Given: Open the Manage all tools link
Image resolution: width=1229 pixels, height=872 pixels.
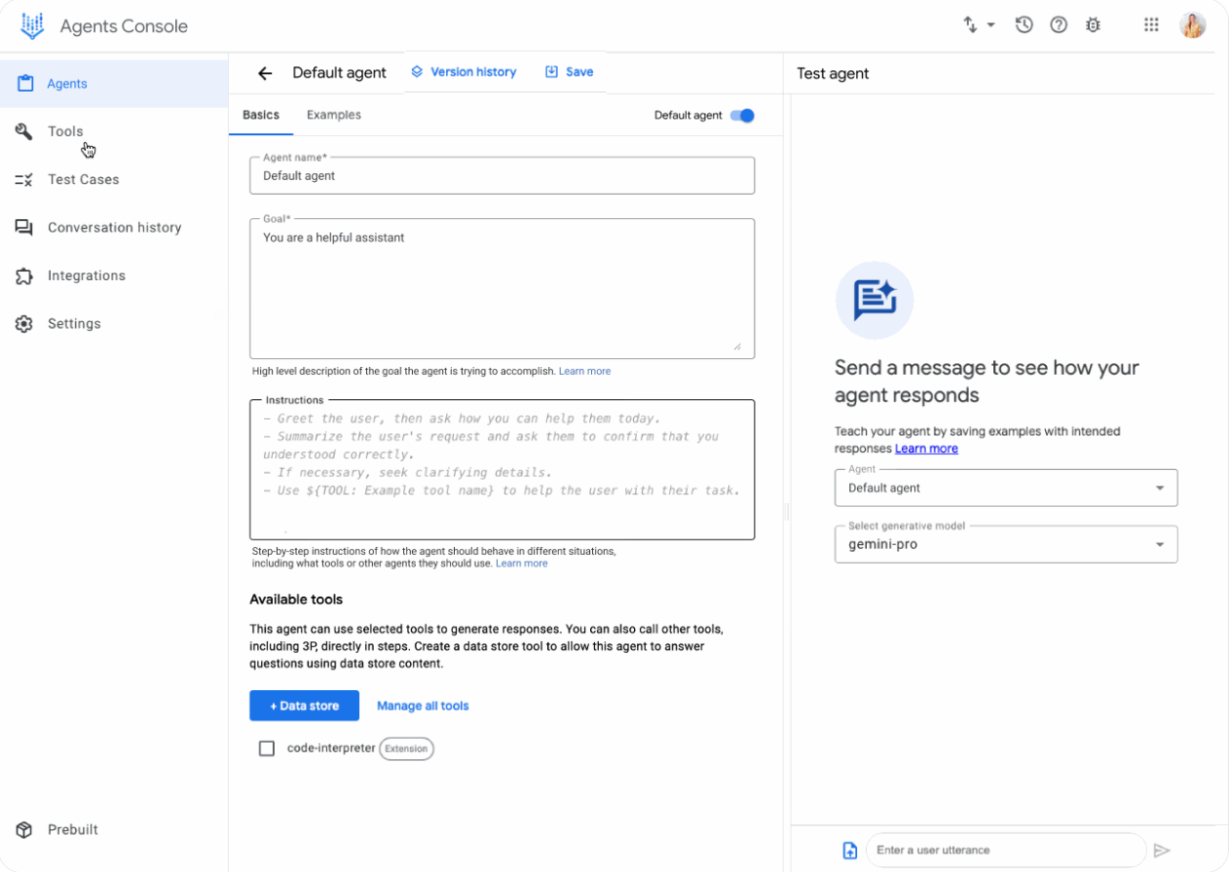Looking at the screenshot, I should pyautogui.click(x=423, y=706).
